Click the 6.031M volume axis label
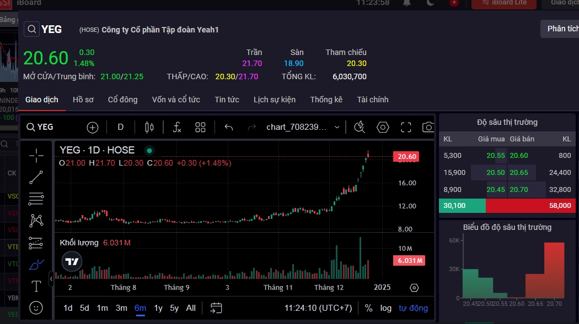Screen dimensions: 579x324 (409, 261)
